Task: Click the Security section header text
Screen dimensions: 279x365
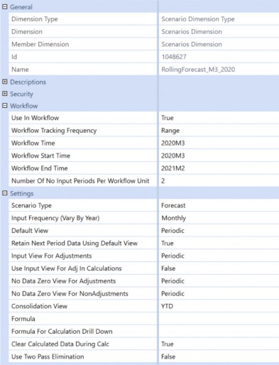Action: coord(21,94)
